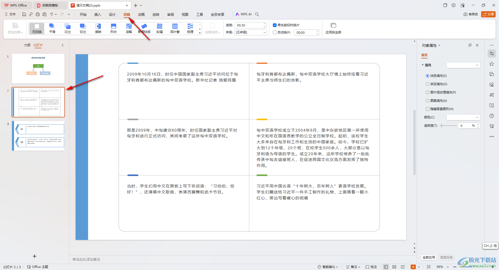Apply the 形状 shape transition
499x270 pixels.
[113, 28]
